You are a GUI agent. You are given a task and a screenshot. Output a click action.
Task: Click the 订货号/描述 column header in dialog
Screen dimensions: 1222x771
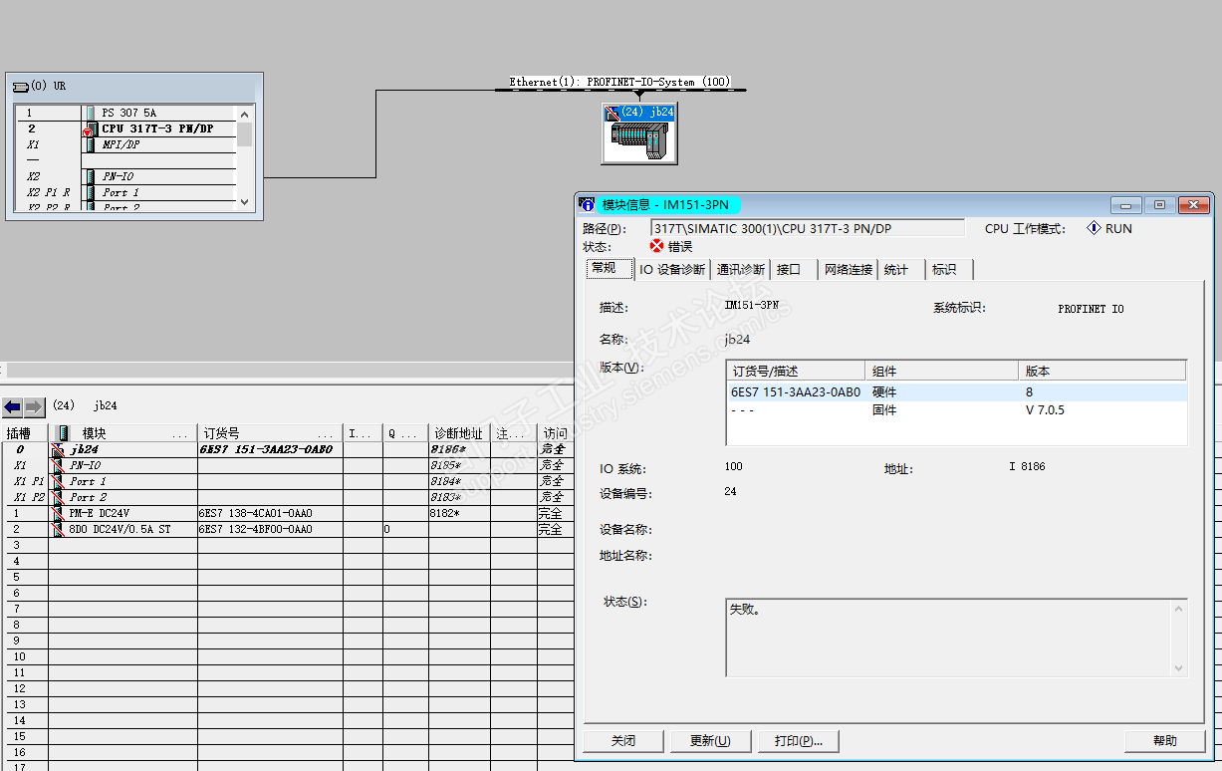798,371
